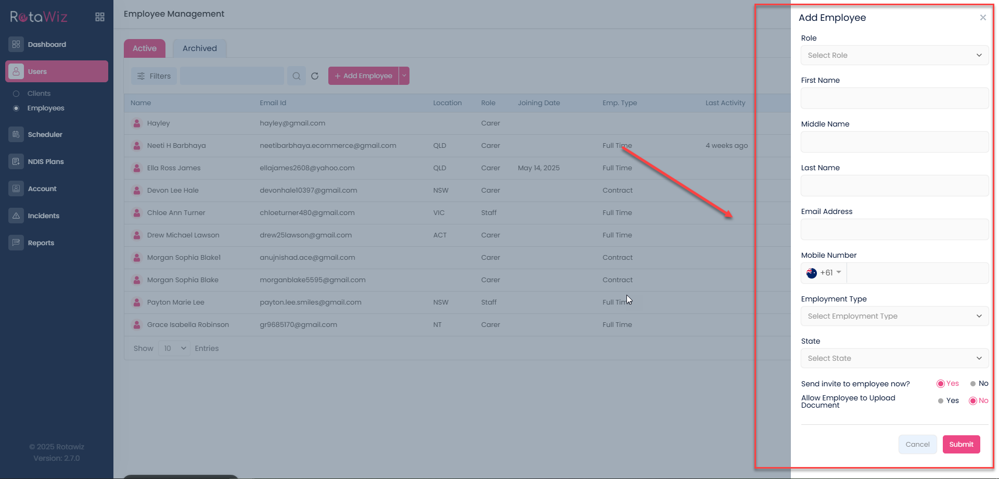Image resolution: width=999 pixels, height=479 pixels.
Task: Open the Incidents warning icon
Action: [16, 216]
